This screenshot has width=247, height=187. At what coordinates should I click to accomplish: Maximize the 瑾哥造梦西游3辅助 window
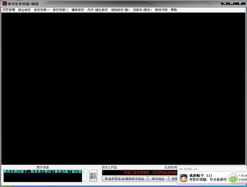[x=232, y=3]
